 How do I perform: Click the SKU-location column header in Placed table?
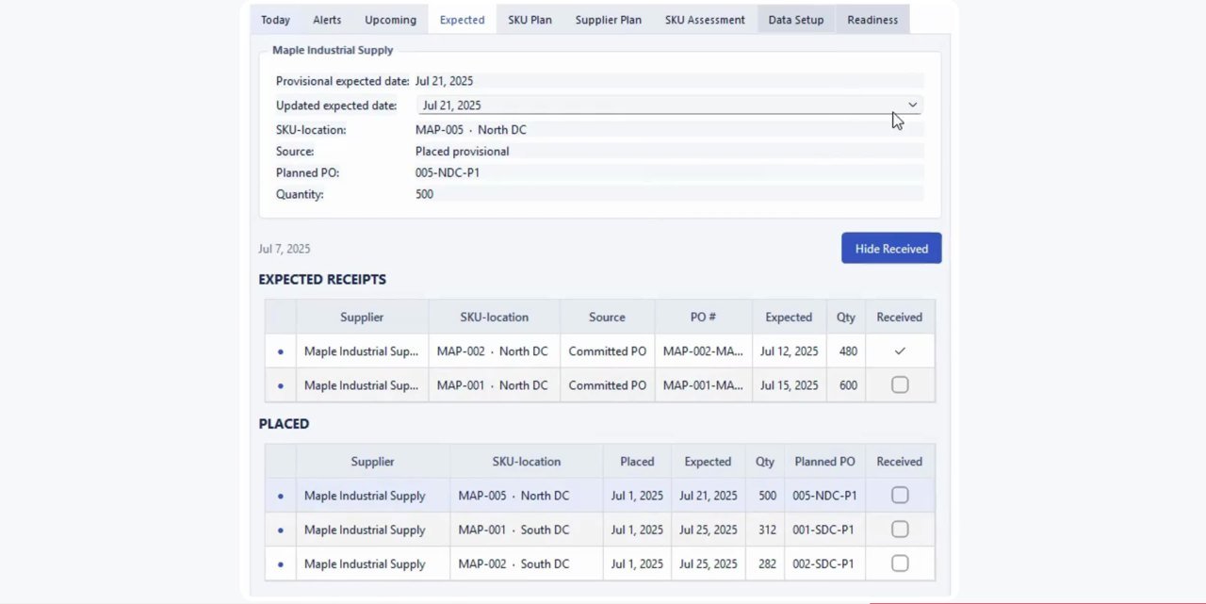click(526, 462)
